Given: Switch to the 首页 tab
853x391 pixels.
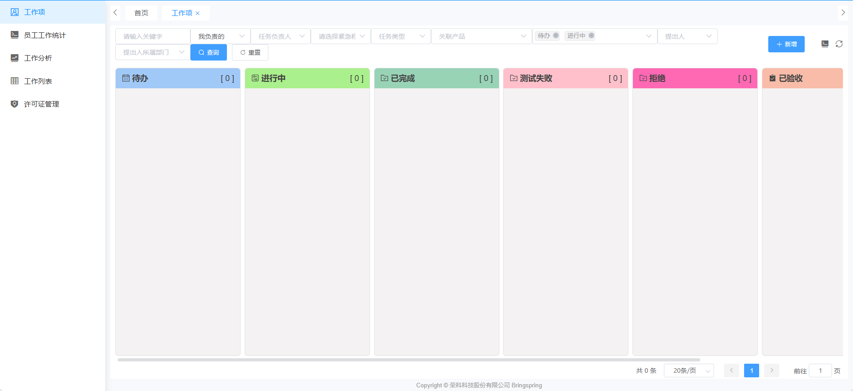Looking at the screenshot, I should point(141,13).
